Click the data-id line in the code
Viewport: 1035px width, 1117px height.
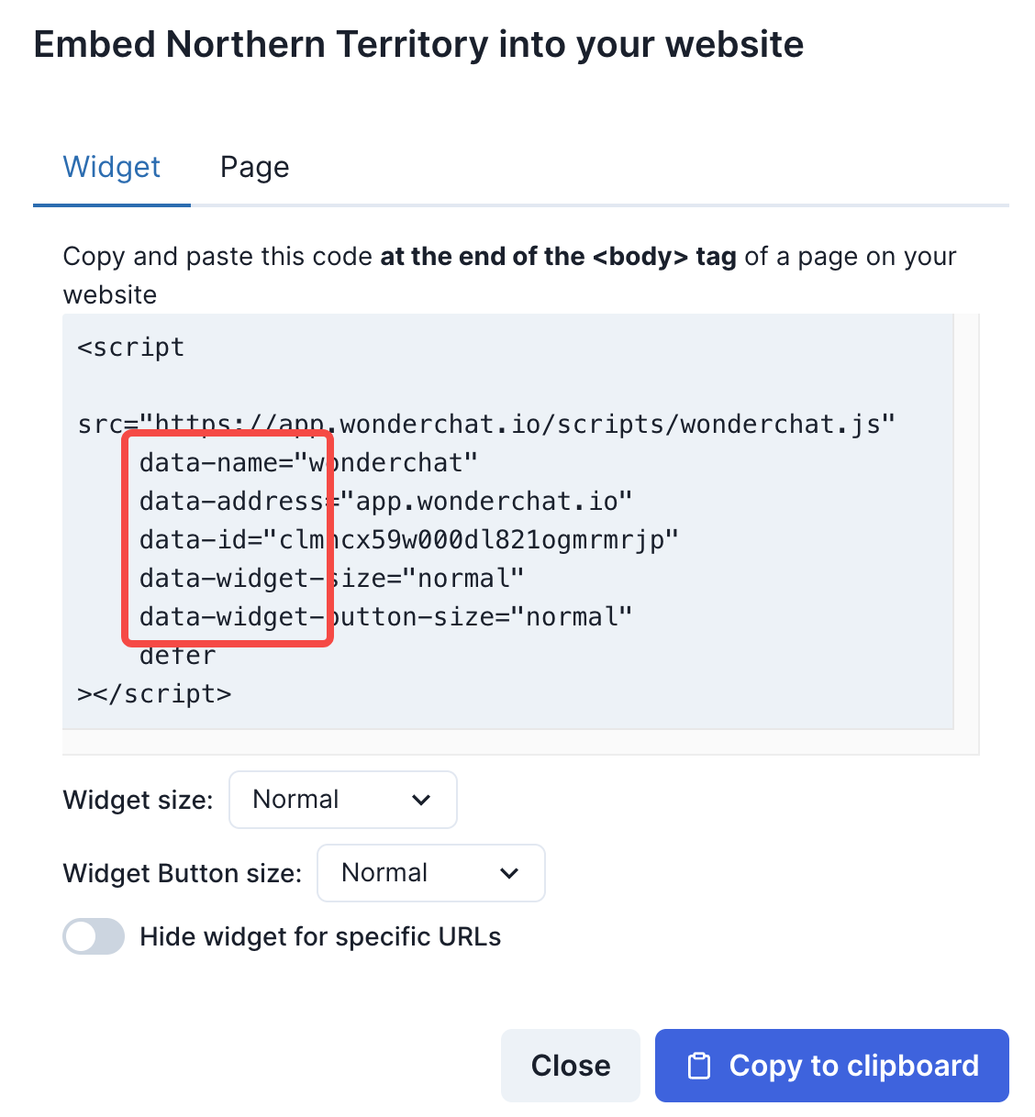pos(408,539)
